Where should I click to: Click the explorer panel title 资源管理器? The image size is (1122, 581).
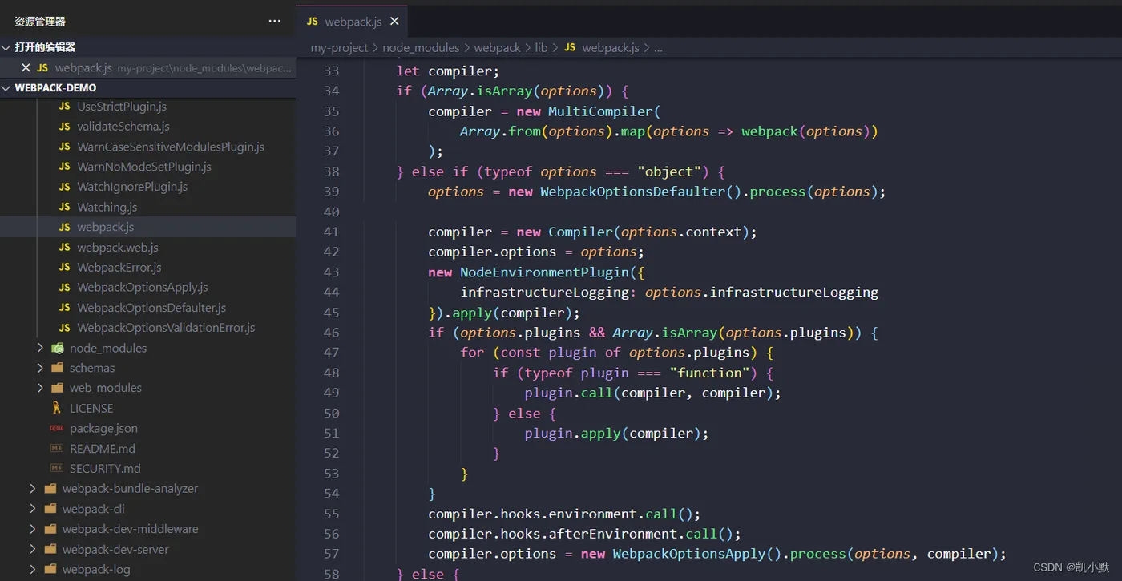point(40,22)
